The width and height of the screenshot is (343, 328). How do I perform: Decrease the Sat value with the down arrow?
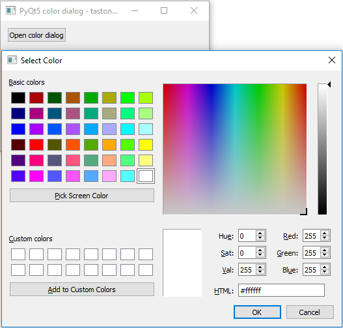coord(260,255)
